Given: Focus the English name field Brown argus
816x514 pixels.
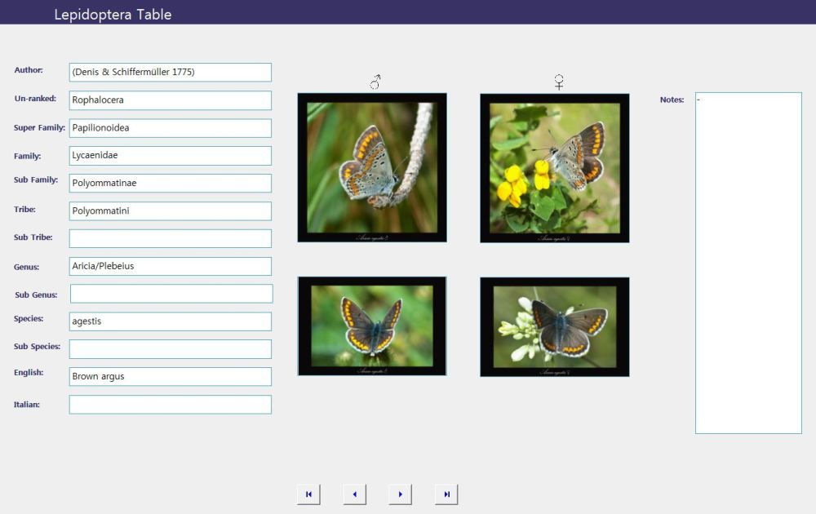Looking at the screenshot, I should point(170,377).
